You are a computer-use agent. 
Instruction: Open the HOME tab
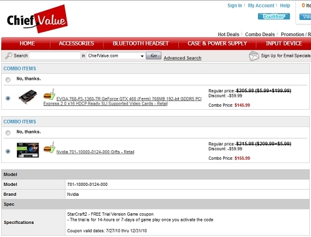(x=27, y=43)
